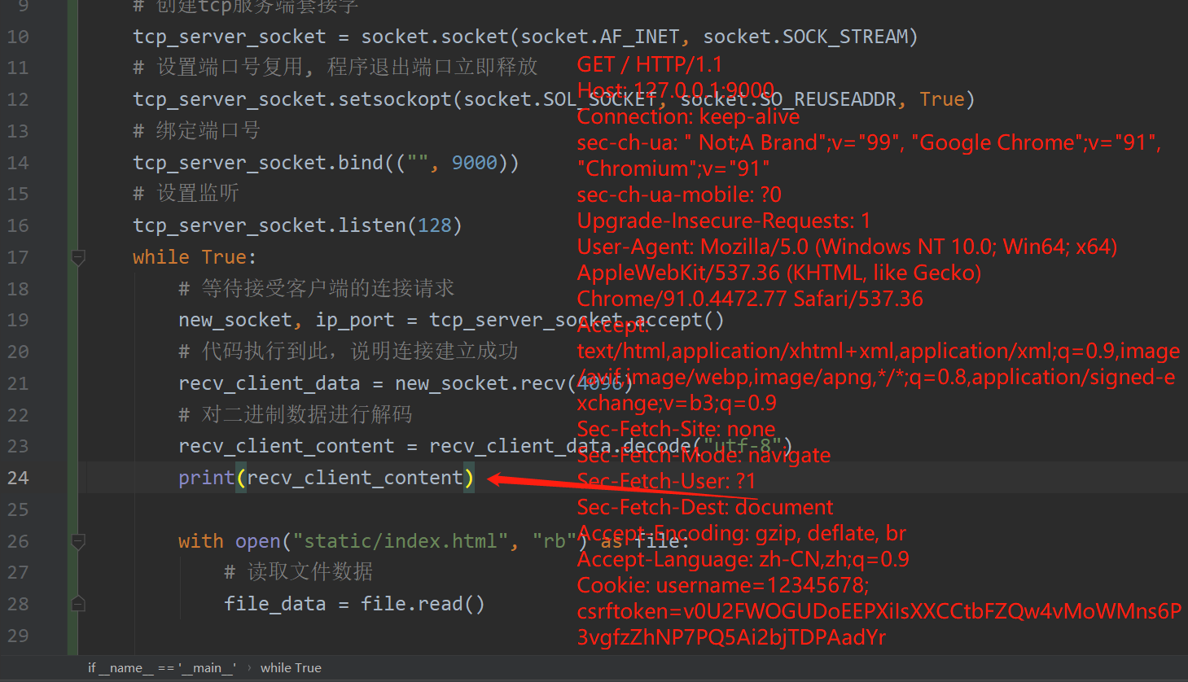This screenshot has height=682, width=1188.
Task: Click line number 21 in the gutter
Action: tap(18, 383)
